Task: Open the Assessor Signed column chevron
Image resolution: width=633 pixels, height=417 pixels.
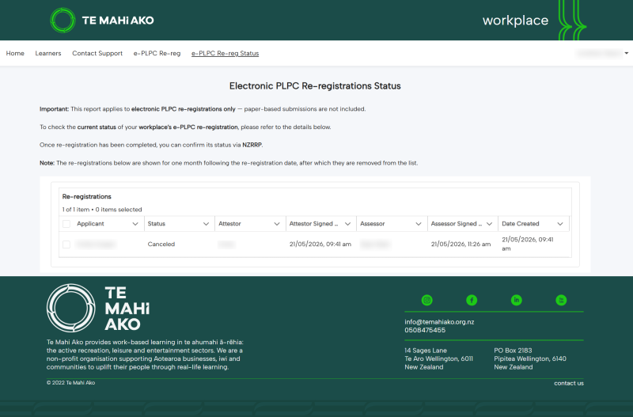Action: pos(489,224)
